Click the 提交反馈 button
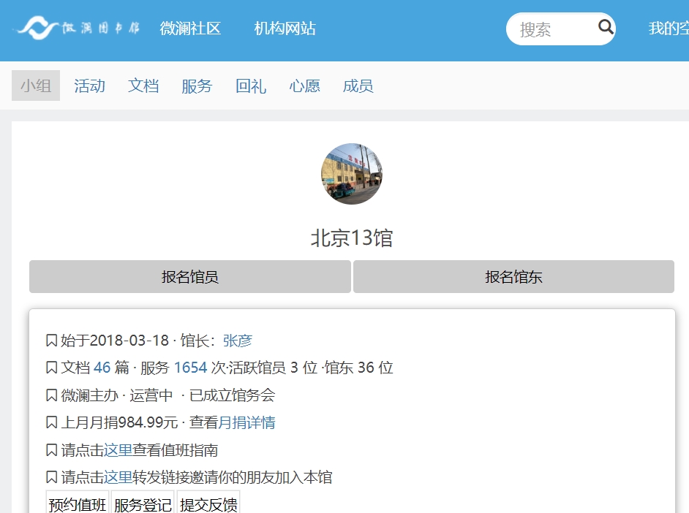 click(x=208, y=503)
